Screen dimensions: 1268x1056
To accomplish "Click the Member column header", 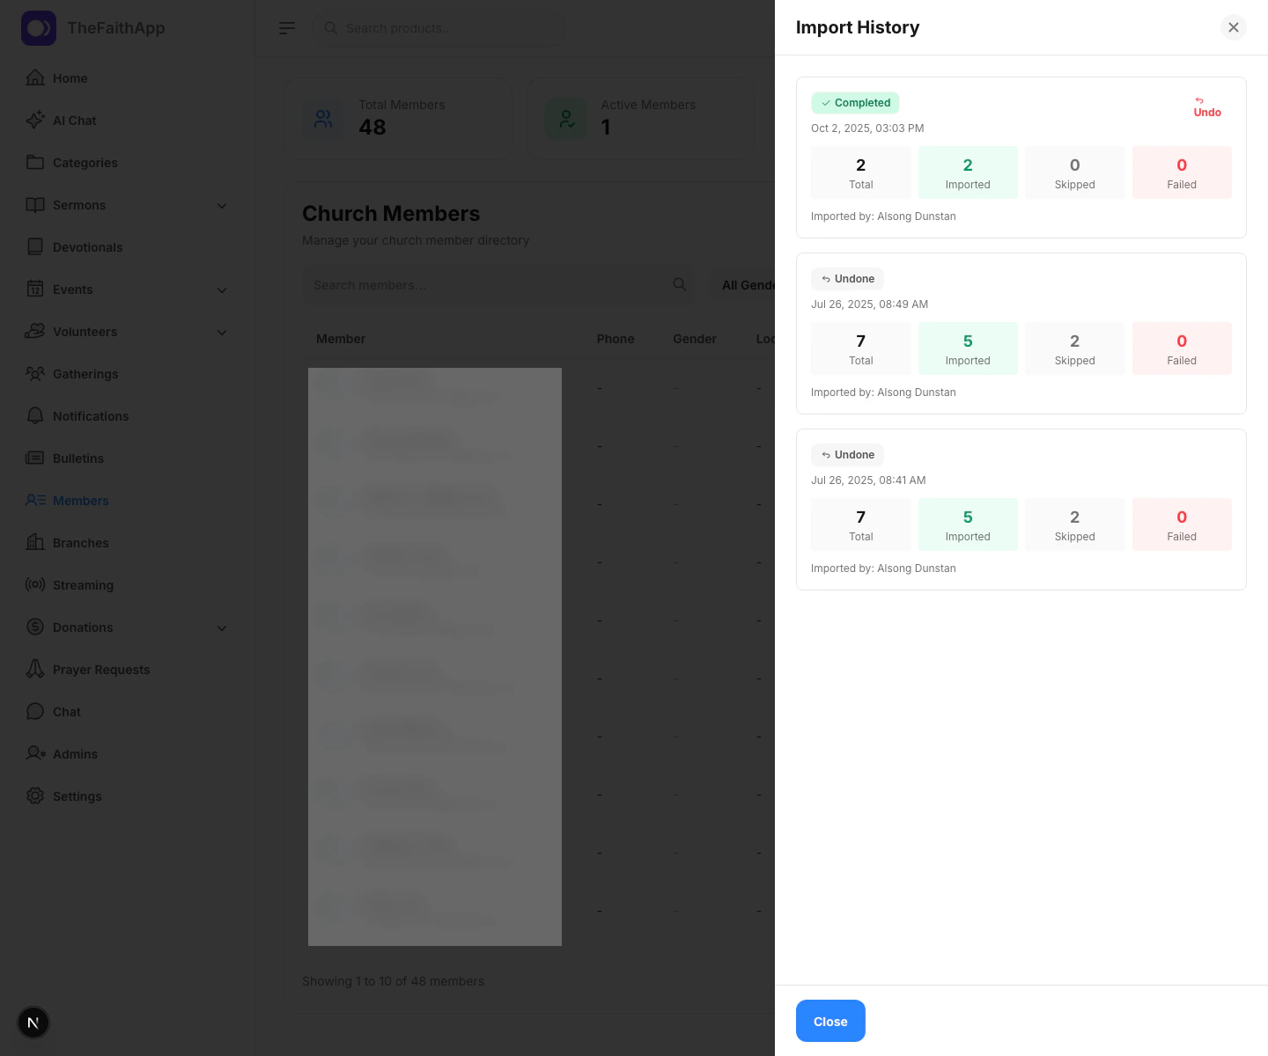I will (x=341, y=339).
